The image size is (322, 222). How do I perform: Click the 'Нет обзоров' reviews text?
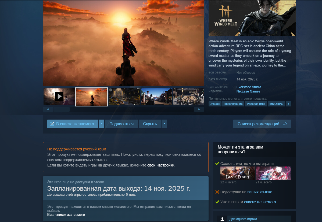246,72
